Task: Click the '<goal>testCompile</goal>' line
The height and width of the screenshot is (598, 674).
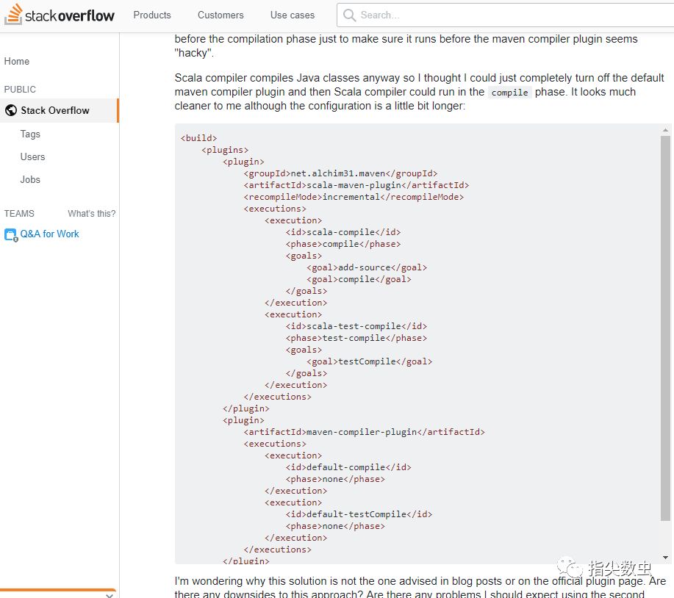Action: pos(369,361)
